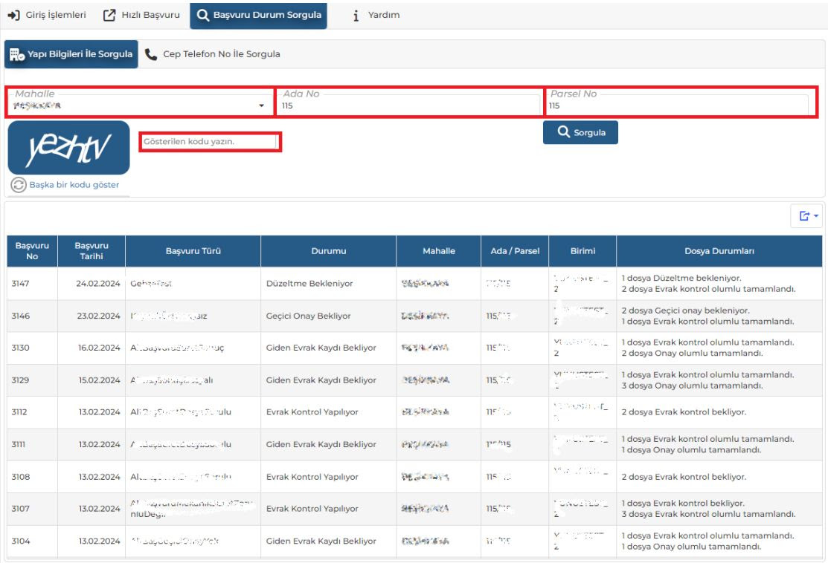Select Yapı Bilgileri İle Sorgula tab
Image resolution: width=828 pixels, height=563 pixels.
(x=71, y=54)
